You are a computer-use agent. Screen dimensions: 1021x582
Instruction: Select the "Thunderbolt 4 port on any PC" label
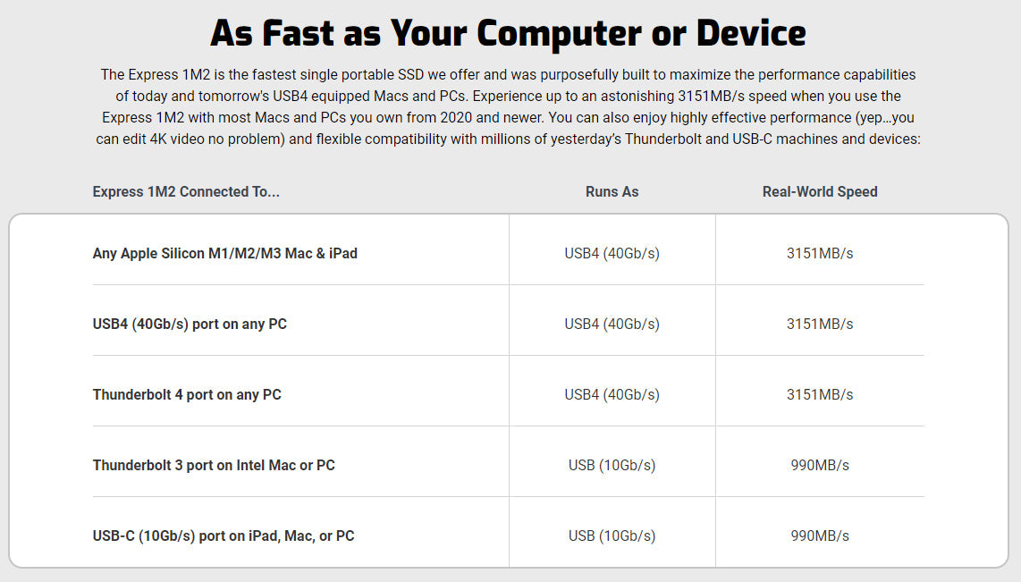pos(187,394)
